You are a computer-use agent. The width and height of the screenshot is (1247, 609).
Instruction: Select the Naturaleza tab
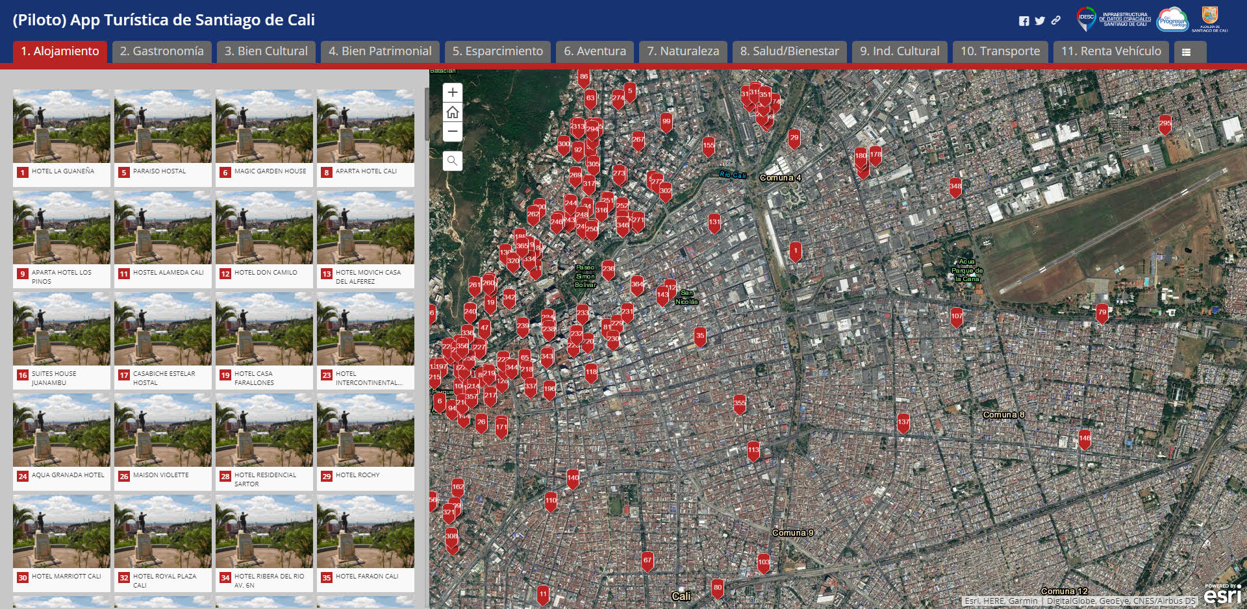pyautogui.click(x=683, y=51)
